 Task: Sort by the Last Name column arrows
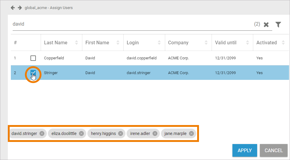point(77,43)
